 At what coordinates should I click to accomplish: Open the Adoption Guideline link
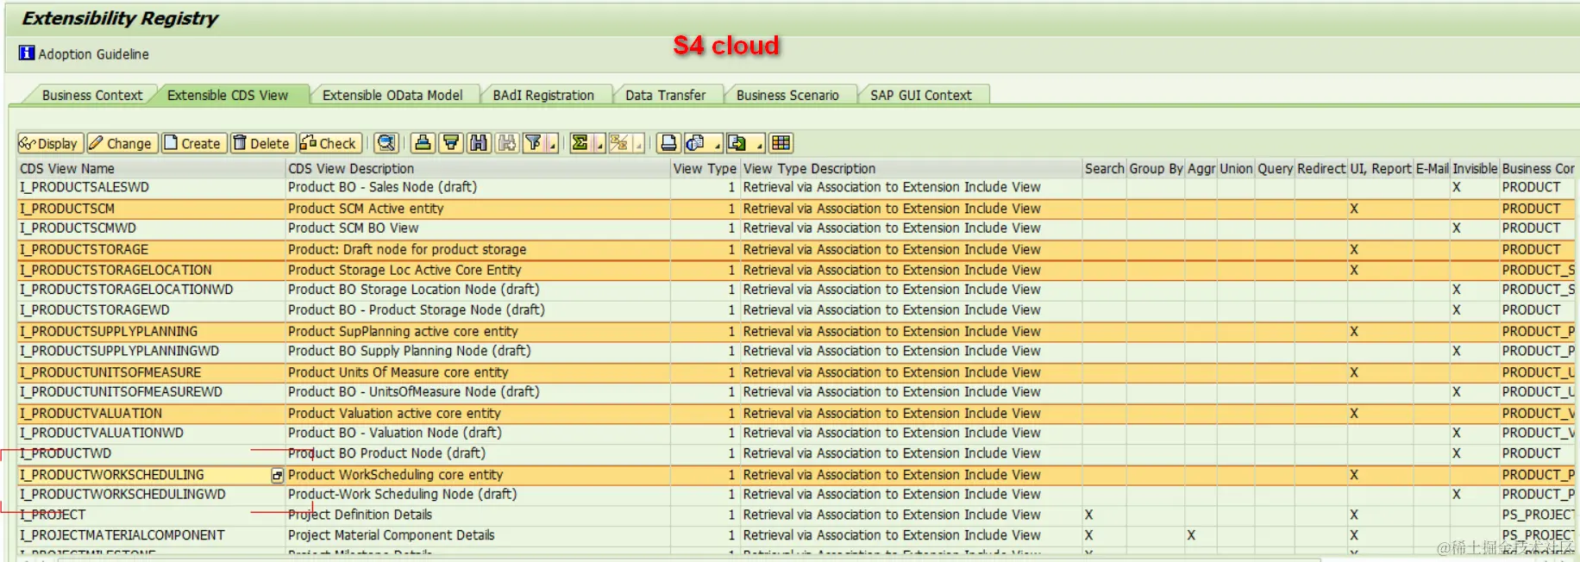pos(93,54)
